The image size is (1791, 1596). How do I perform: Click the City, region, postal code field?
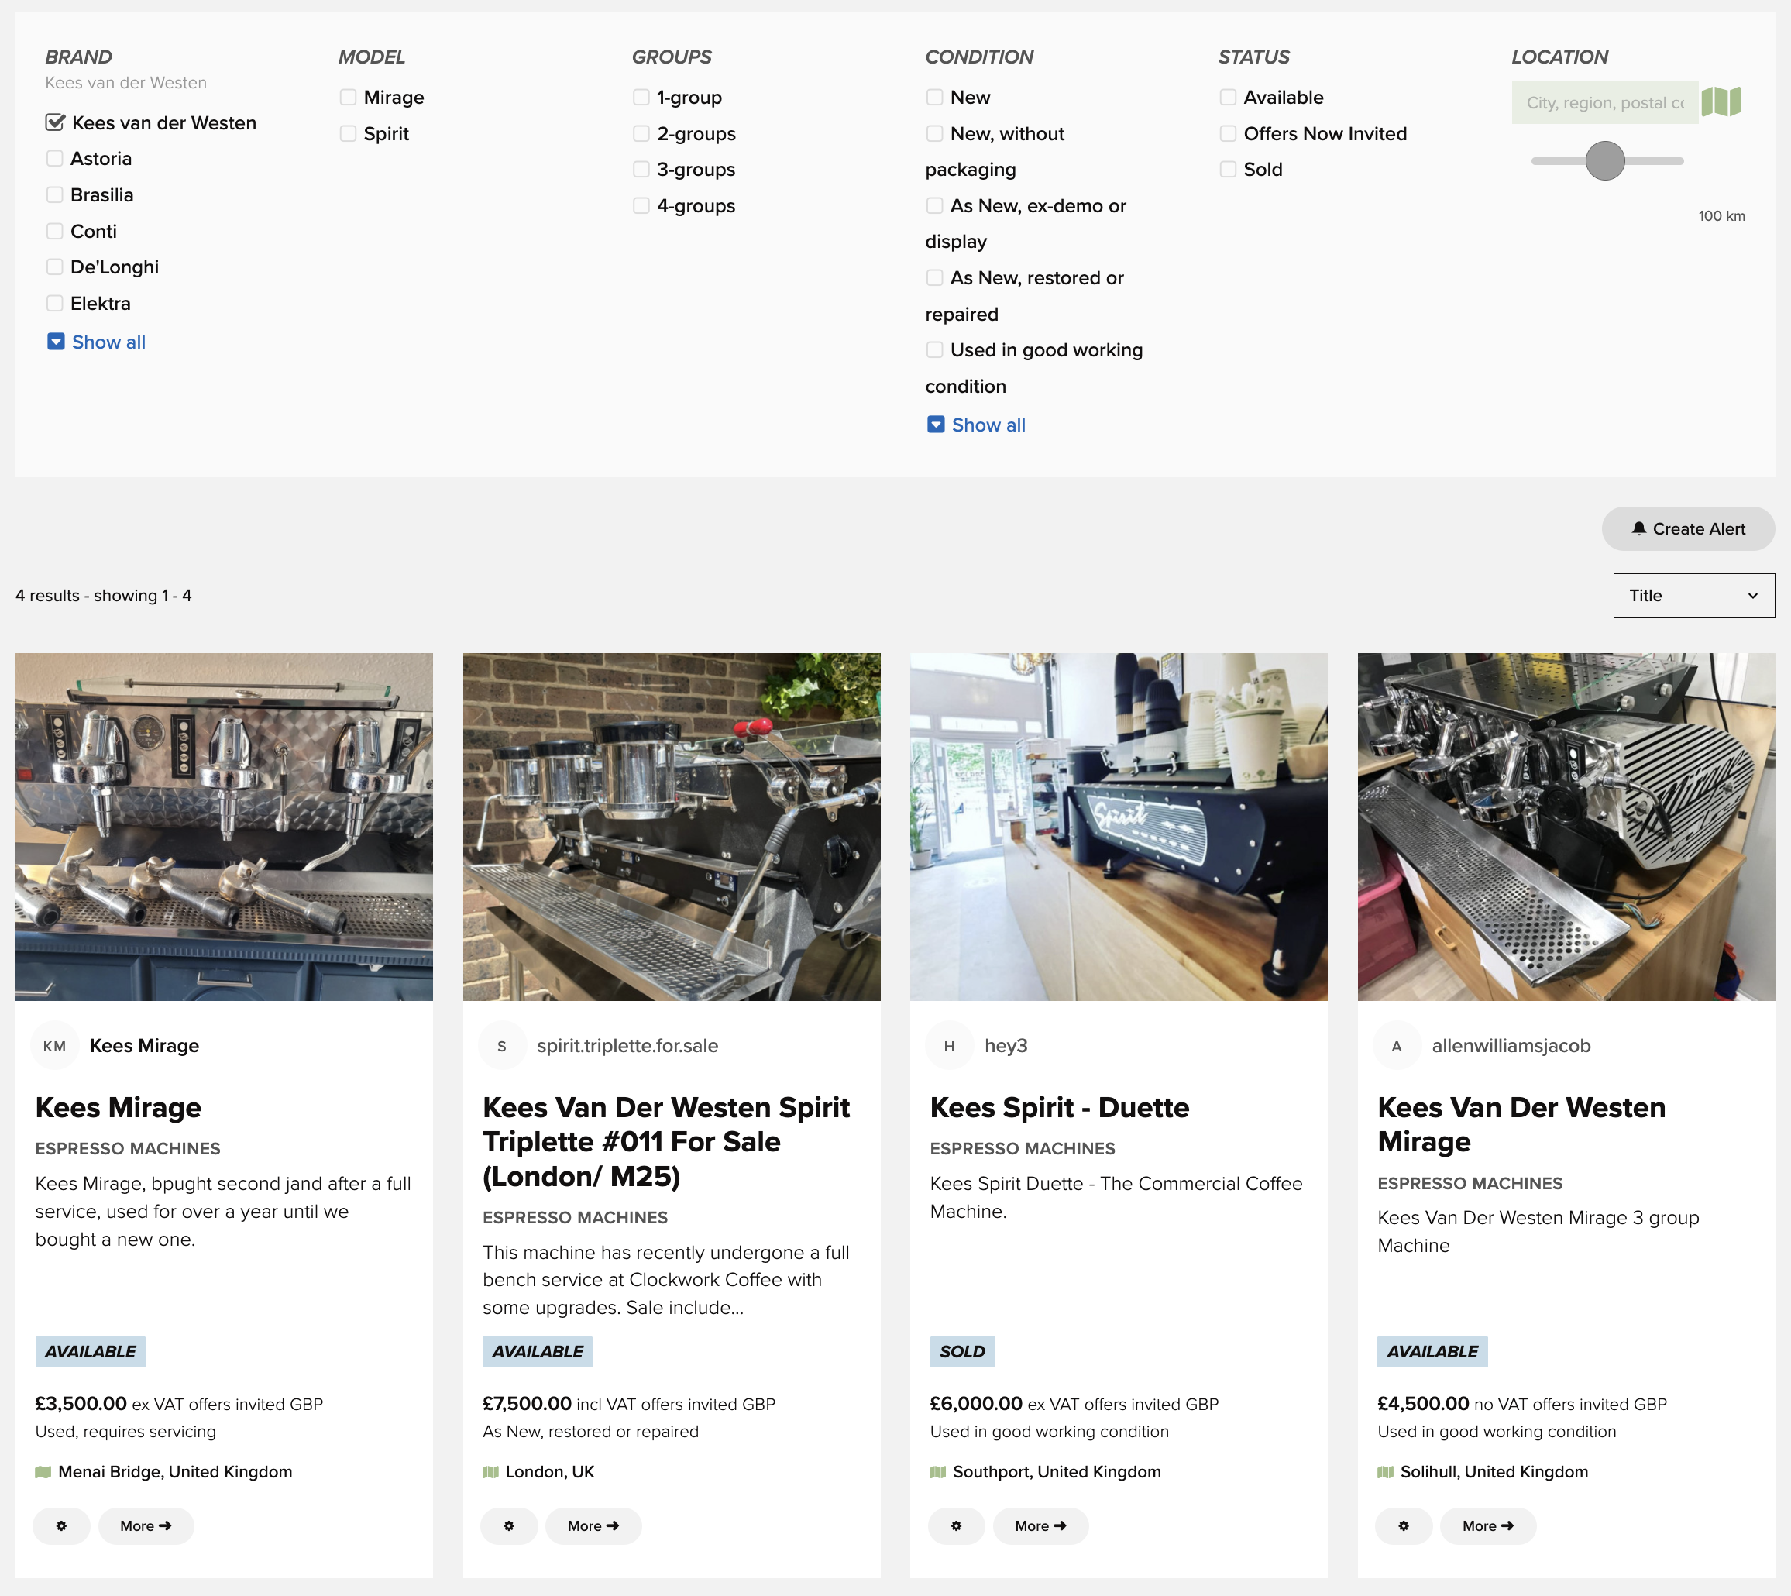pyautogui.click(x=1605, y=102)
